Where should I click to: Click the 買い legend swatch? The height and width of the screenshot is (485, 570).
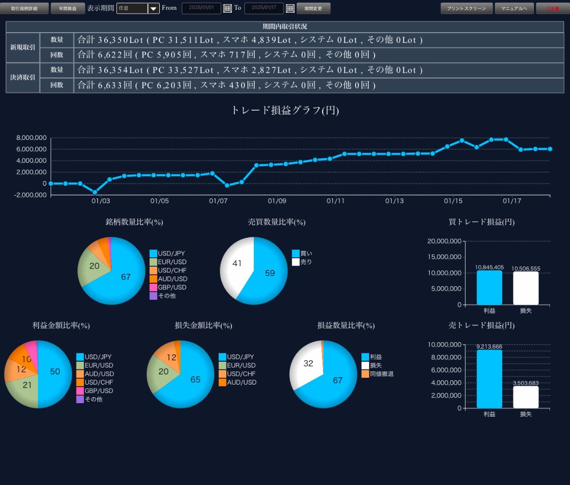pyautogui.click(x=296, y=253)
